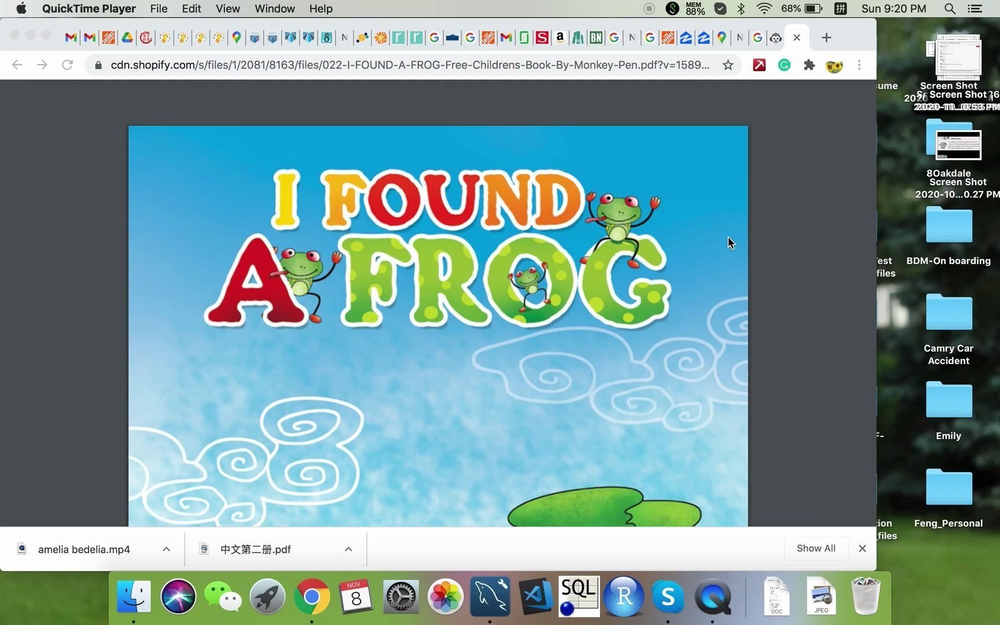
Task: Click the site lock icon in address bar
Action: [98, 65]
